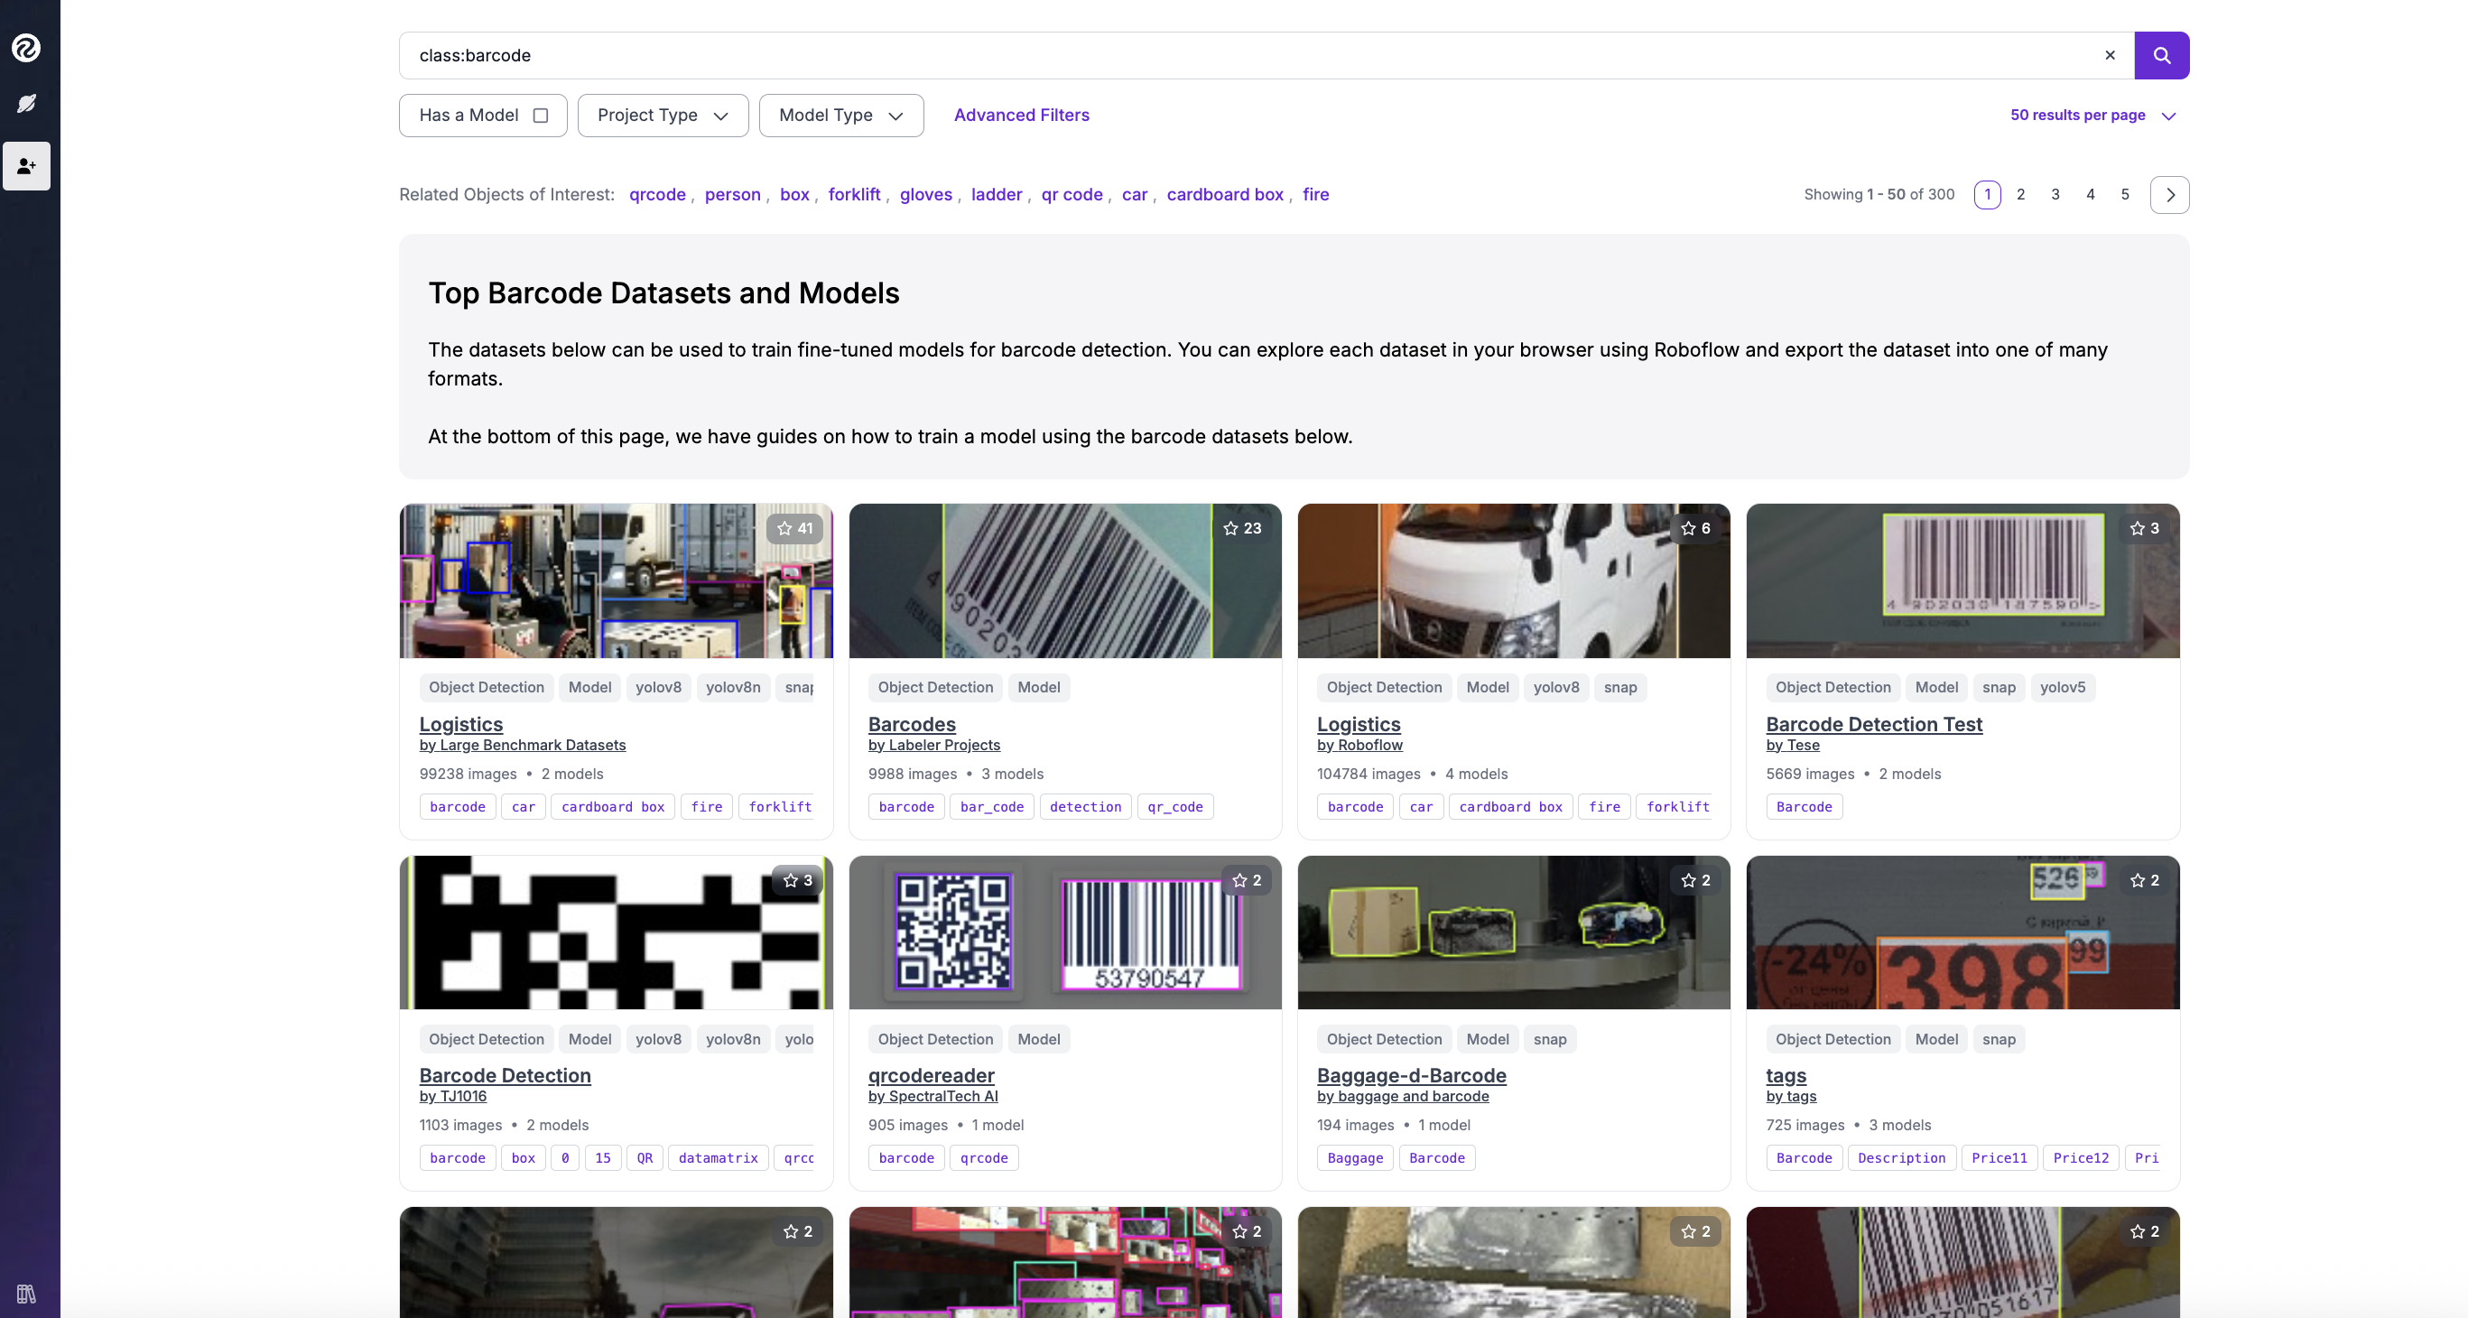Toggle the Has a Model checkbox
The image size is (2468, 1318).
click(541, 115)
